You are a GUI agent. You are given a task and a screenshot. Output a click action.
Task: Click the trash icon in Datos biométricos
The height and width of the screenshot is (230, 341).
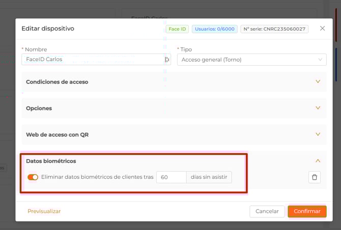[x=315, y=177]
